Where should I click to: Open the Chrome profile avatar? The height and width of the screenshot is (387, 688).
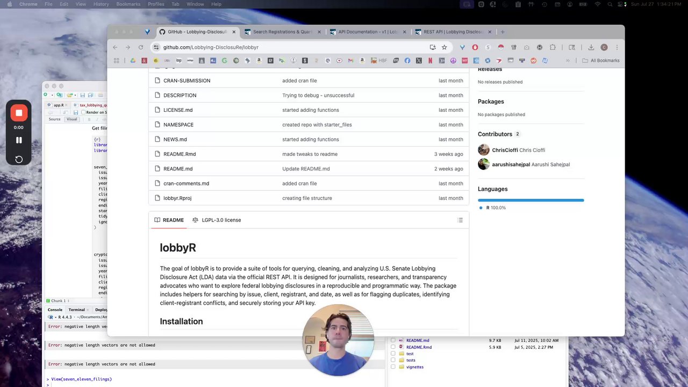click(604, 47)
